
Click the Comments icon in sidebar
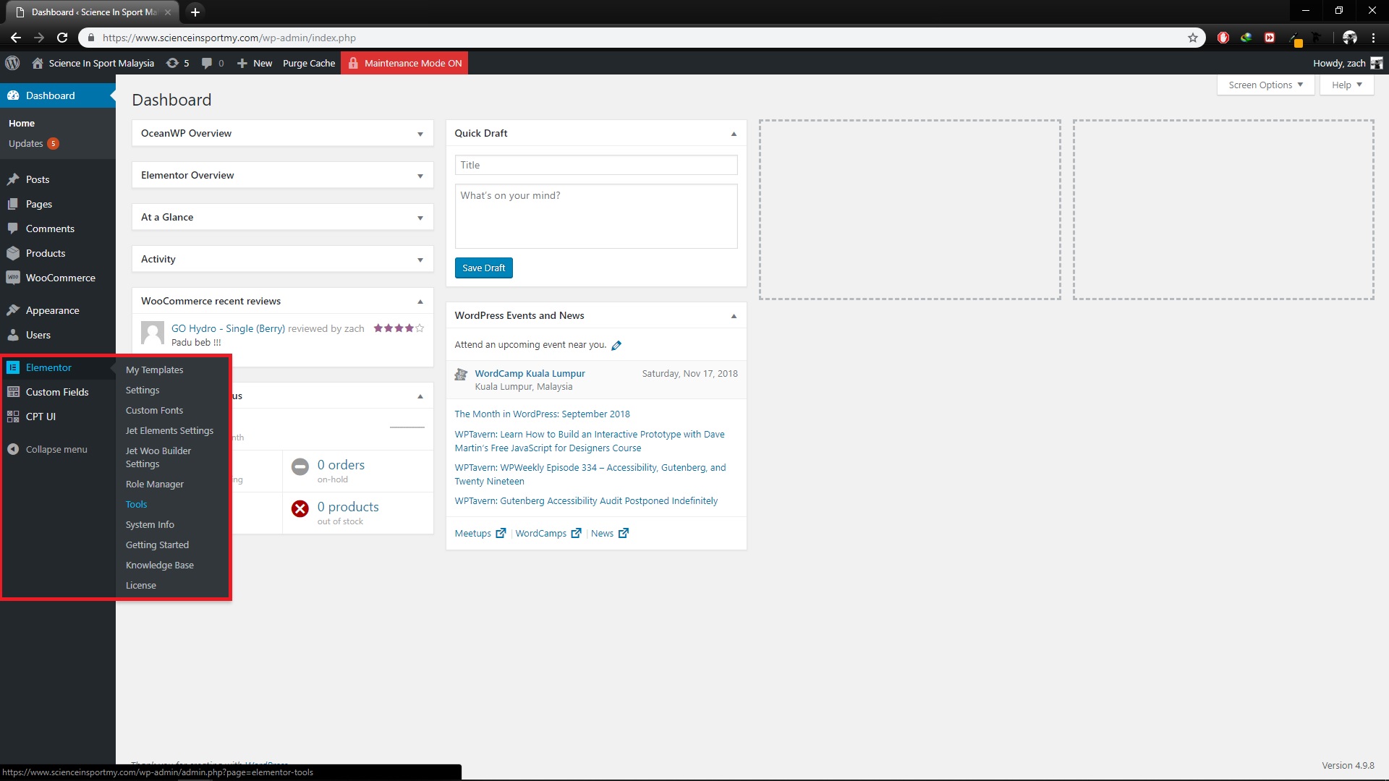point(13,229)
